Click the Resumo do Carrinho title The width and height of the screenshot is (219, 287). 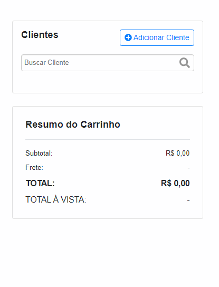click(x=73, y=125)
